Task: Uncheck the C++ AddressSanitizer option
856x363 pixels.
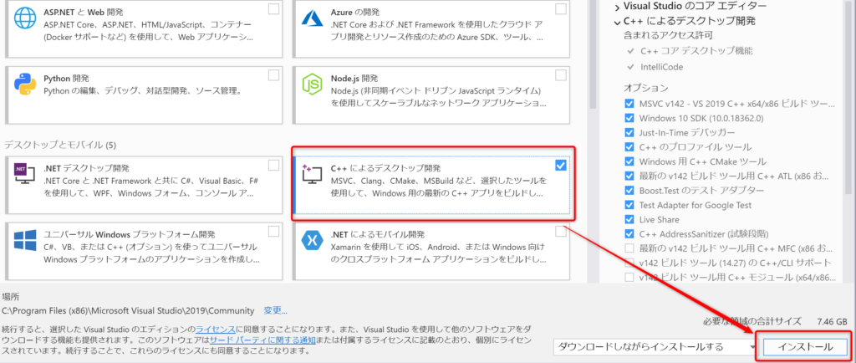Action: coord(629,234)
